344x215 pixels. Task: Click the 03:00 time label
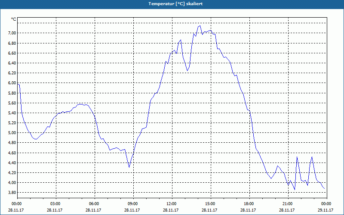pos(56,204)
